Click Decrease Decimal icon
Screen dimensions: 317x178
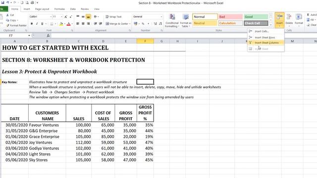coord(160,24)
